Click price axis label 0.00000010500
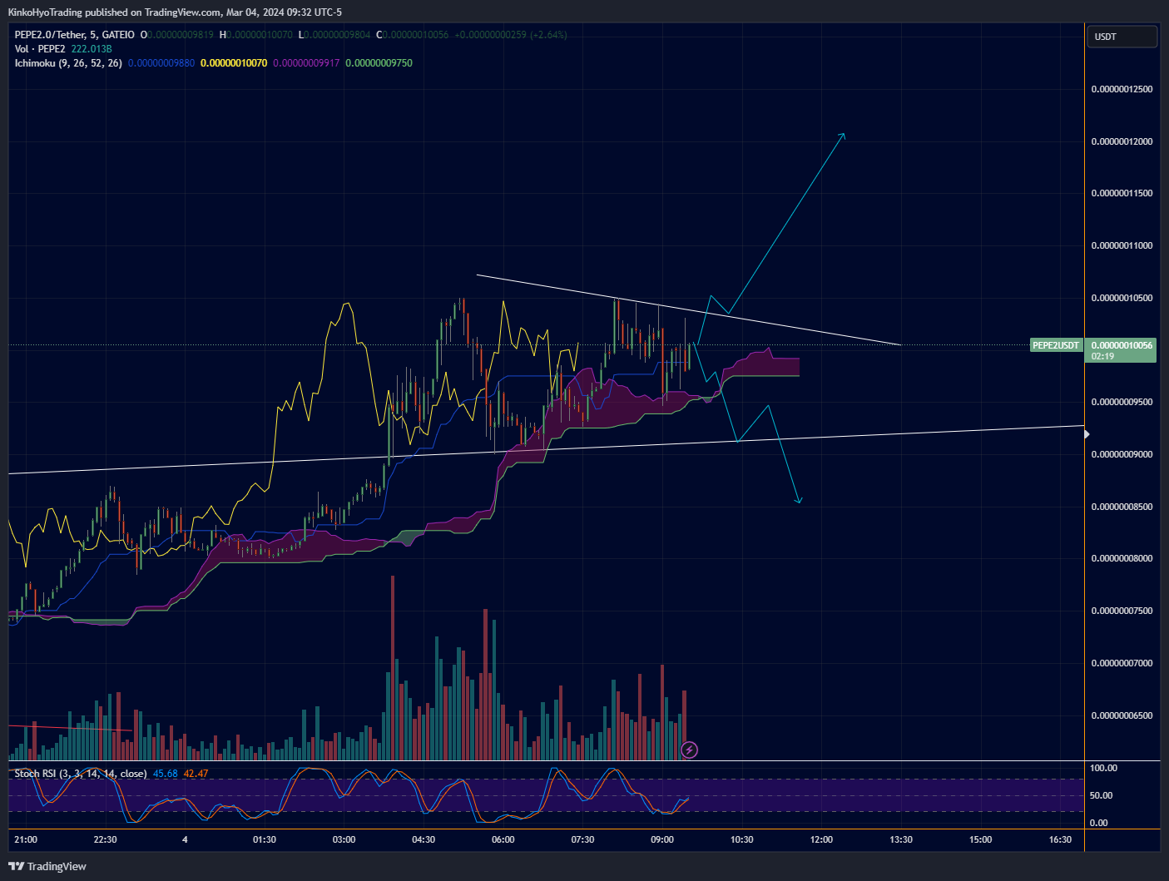This screenshot has width=1169, height=881. (1122, 298)
